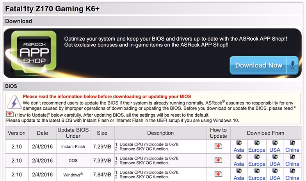Click the red BIOS warning headline text
306x181 pixels.
pyautogui.click(x=107, y=97)
